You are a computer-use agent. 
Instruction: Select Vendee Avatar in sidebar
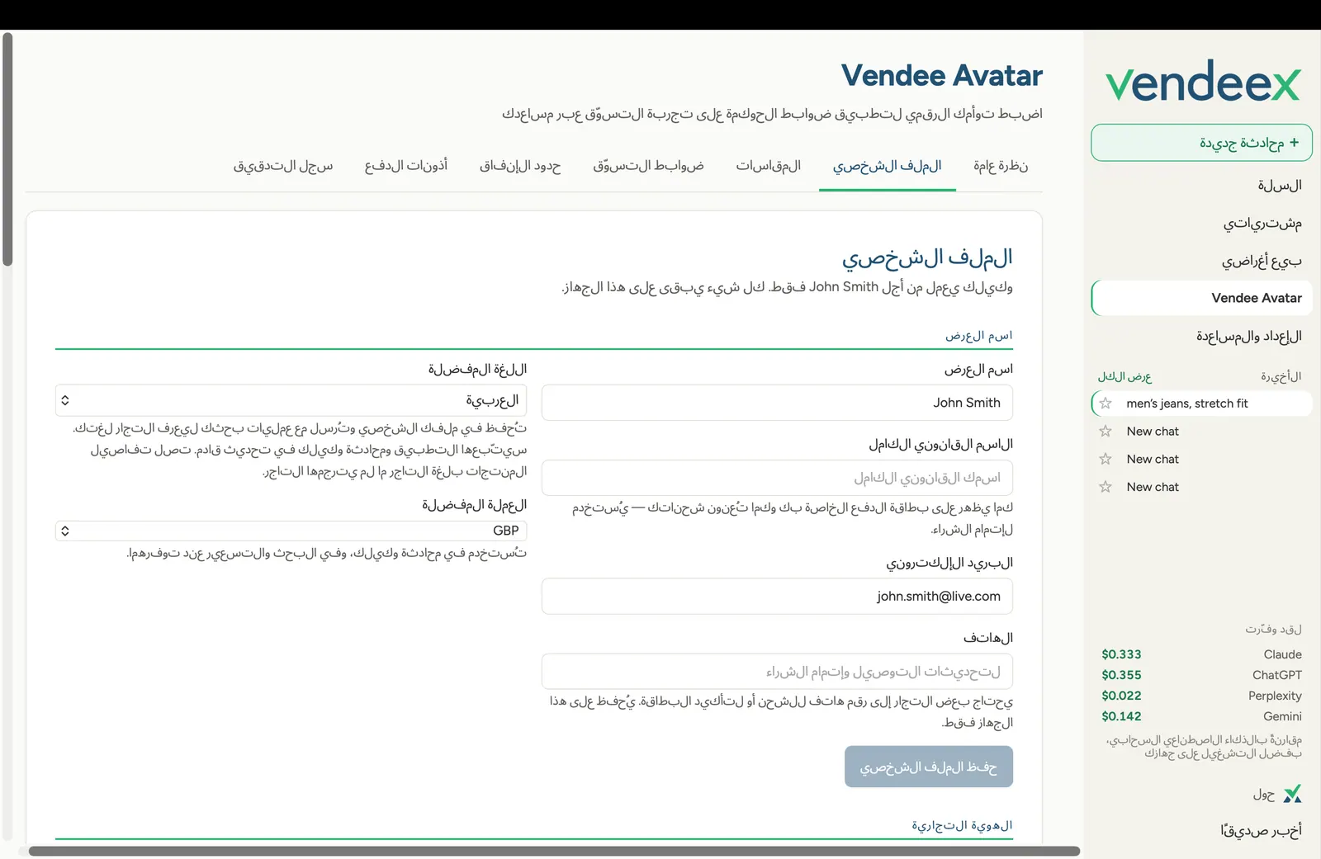[x=1202, y=298]
